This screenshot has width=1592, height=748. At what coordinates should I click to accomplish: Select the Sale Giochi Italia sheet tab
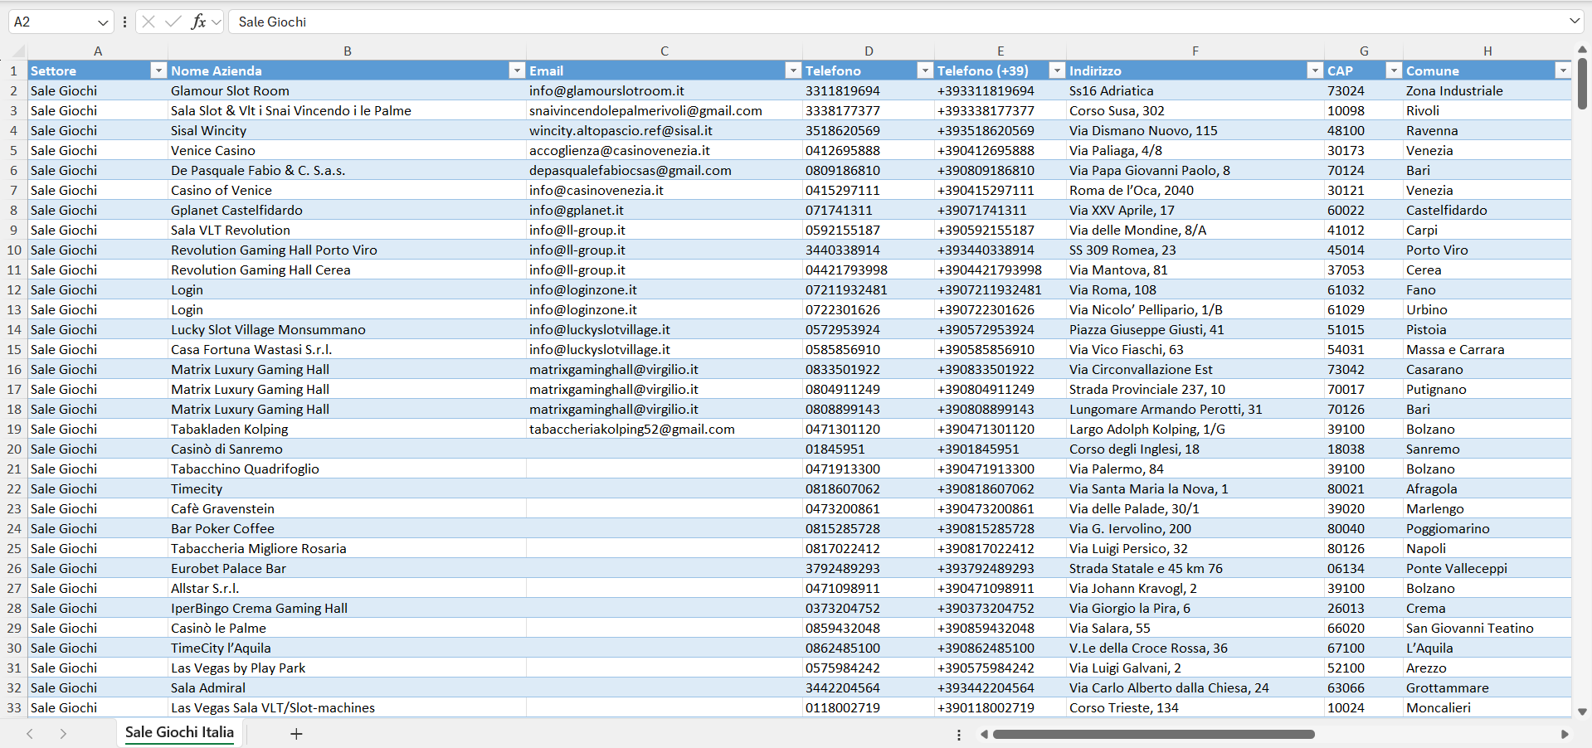(179, 733)
